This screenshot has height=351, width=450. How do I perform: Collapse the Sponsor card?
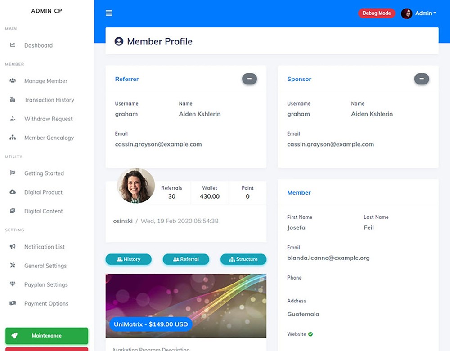(422, 79)
